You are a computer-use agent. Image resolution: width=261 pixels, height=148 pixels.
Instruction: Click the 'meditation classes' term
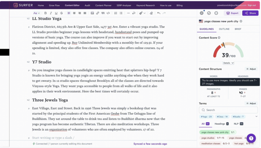pos(215,143)
